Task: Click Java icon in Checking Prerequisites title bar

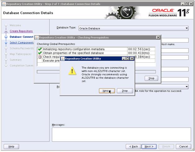Action: (x=37, y=38)
